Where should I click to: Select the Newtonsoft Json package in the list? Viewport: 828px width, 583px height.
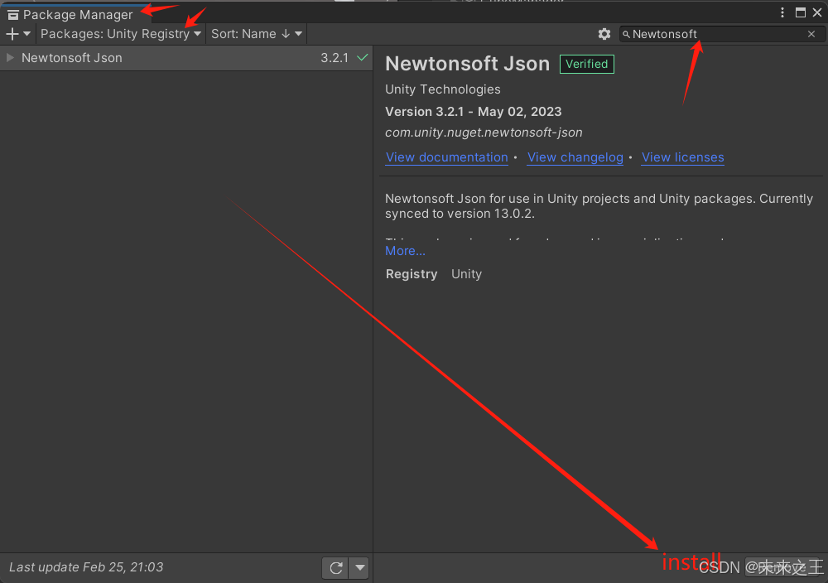tap(185, 58)
